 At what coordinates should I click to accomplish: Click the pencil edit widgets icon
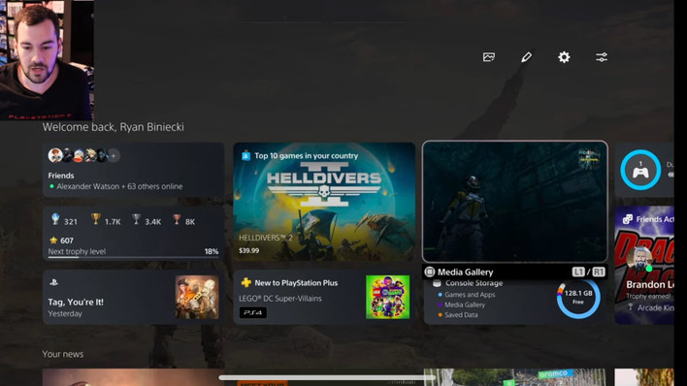(526, 57)
